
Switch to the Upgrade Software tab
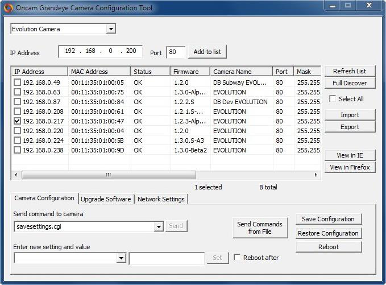(106, 199)
